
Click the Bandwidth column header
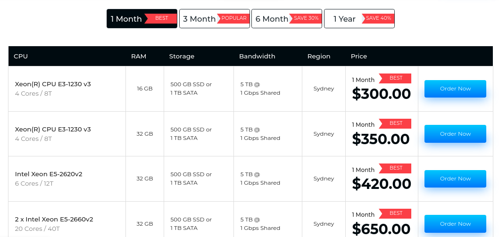257,56
